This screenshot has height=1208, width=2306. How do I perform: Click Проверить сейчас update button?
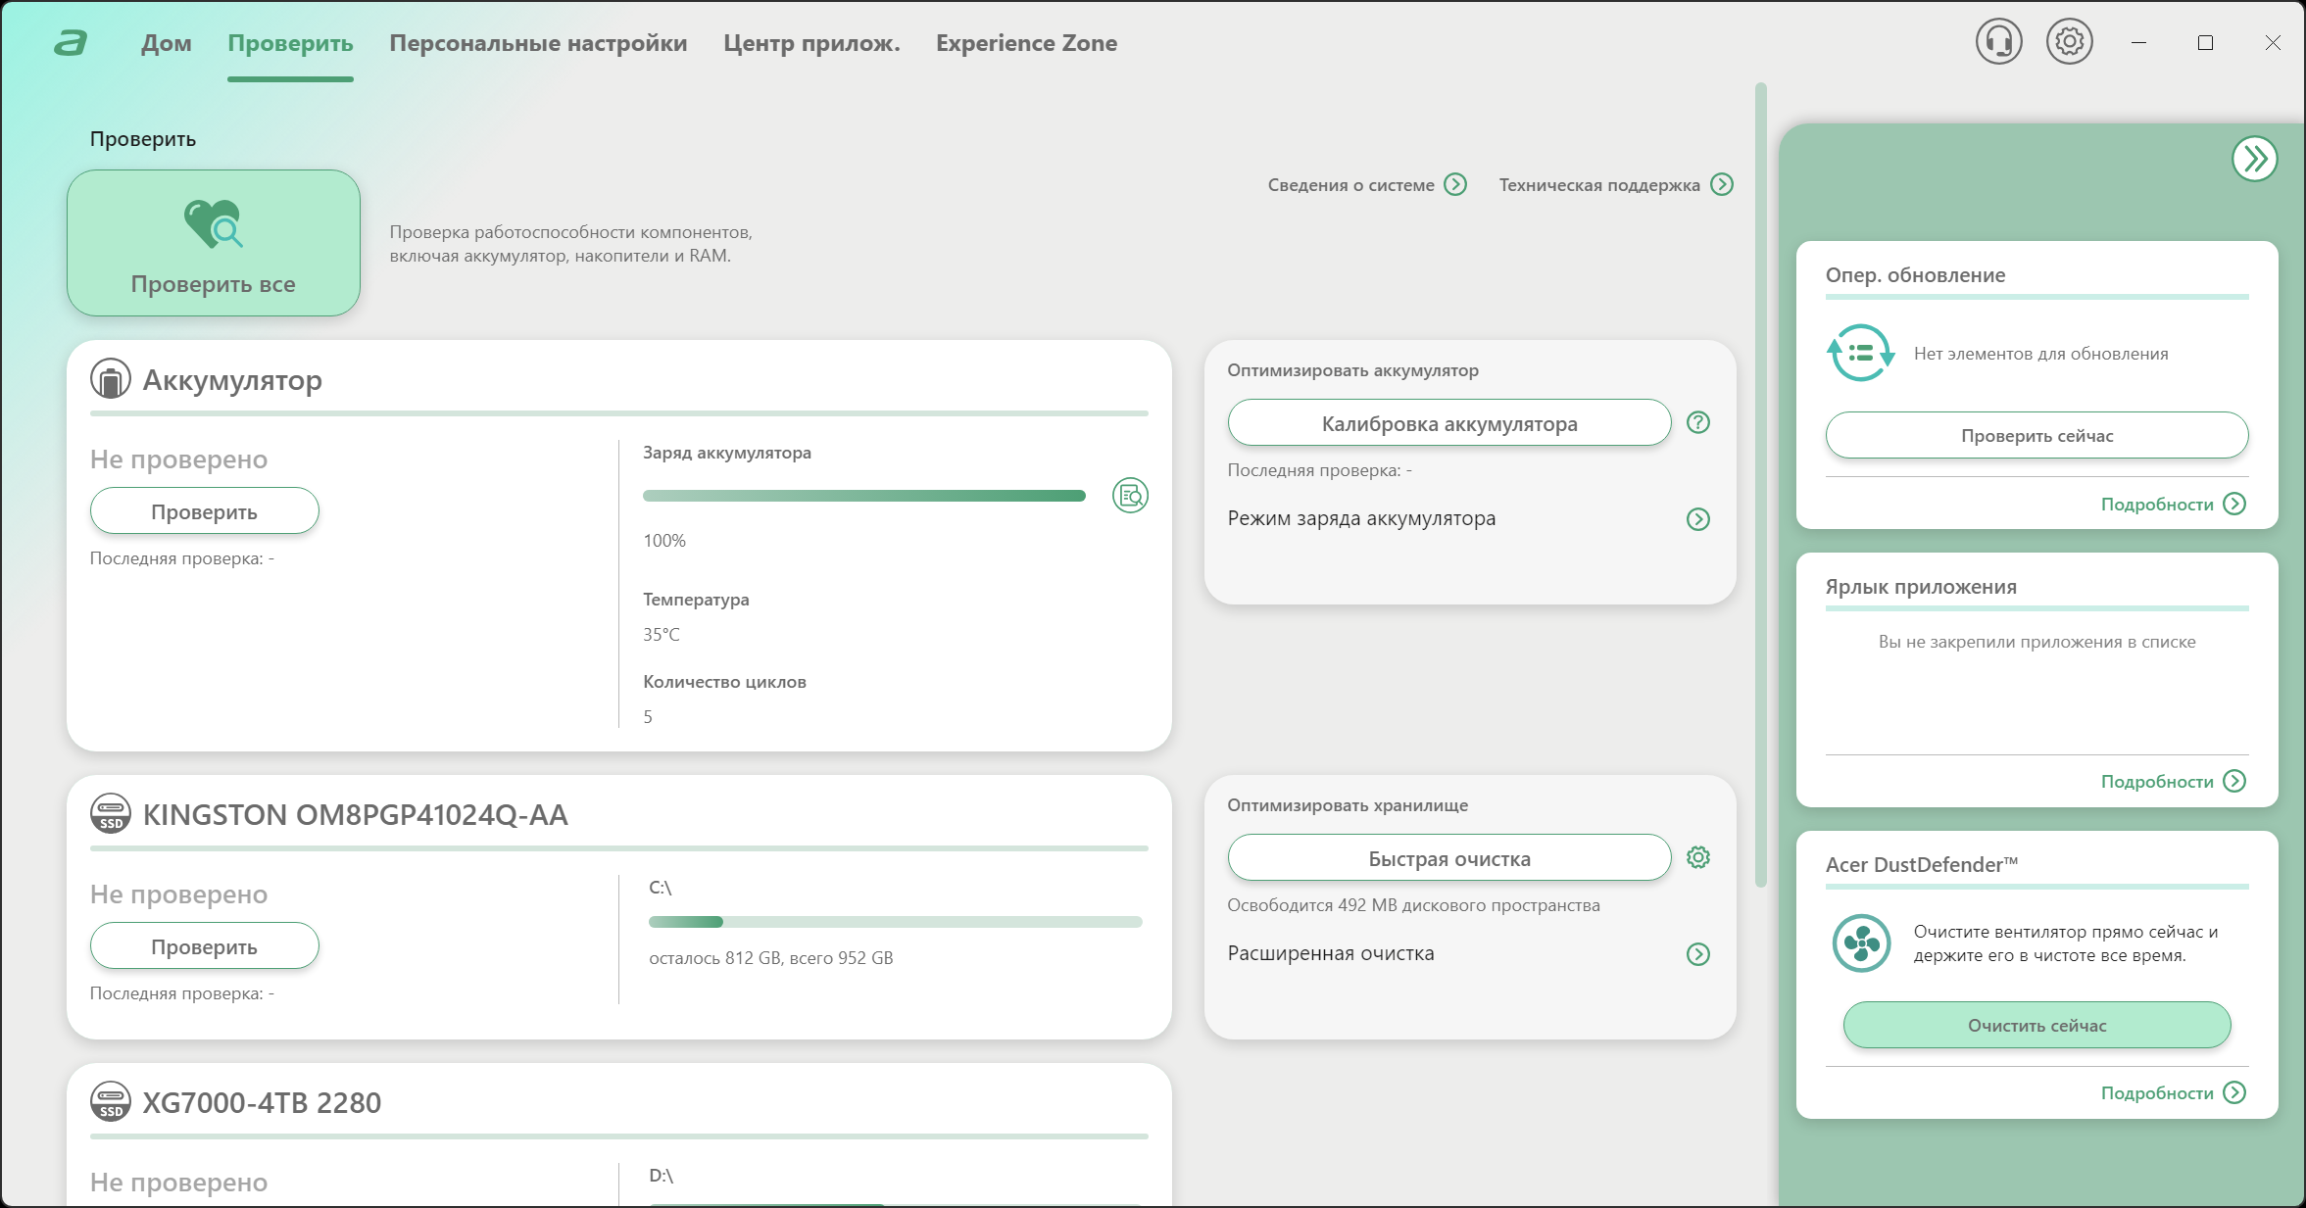tap(2036, 435)
